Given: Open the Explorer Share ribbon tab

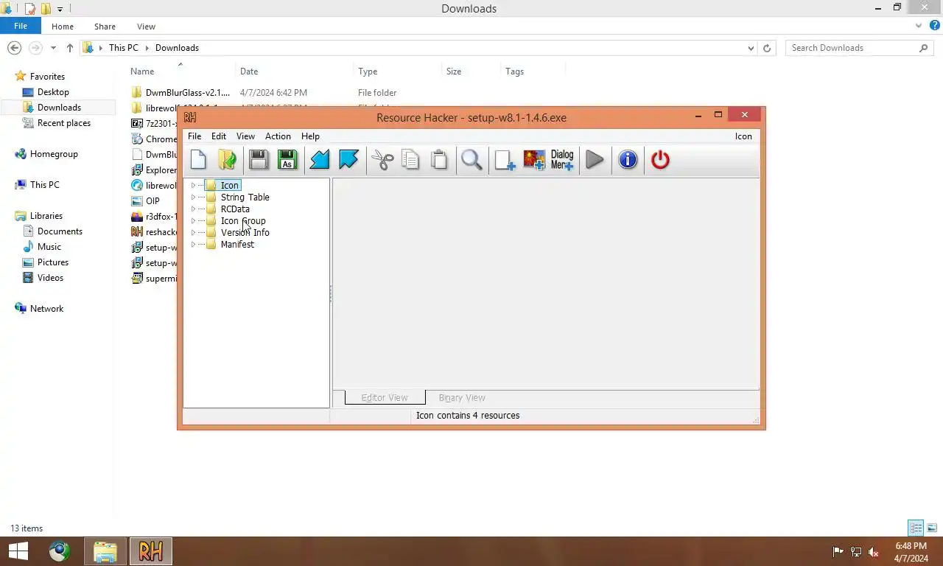Looking at the screenshot, I should (x=105, y=27).
